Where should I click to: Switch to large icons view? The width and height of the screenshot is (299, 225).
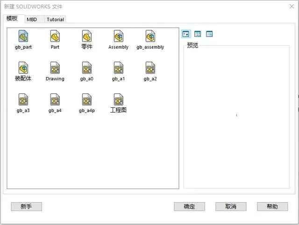click(186, 34)
